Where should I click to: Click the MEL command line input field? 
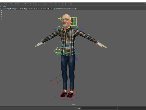(99, 108)
